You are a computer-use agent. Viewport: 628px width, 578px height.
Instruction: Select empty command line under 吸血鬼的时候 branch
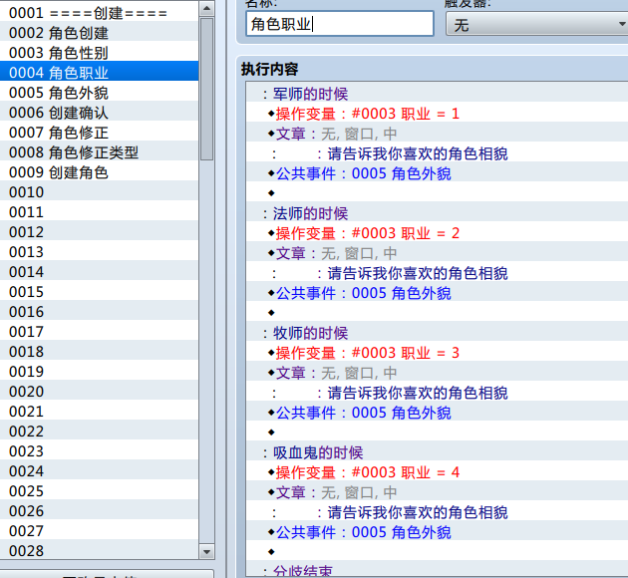click(438, 552)
